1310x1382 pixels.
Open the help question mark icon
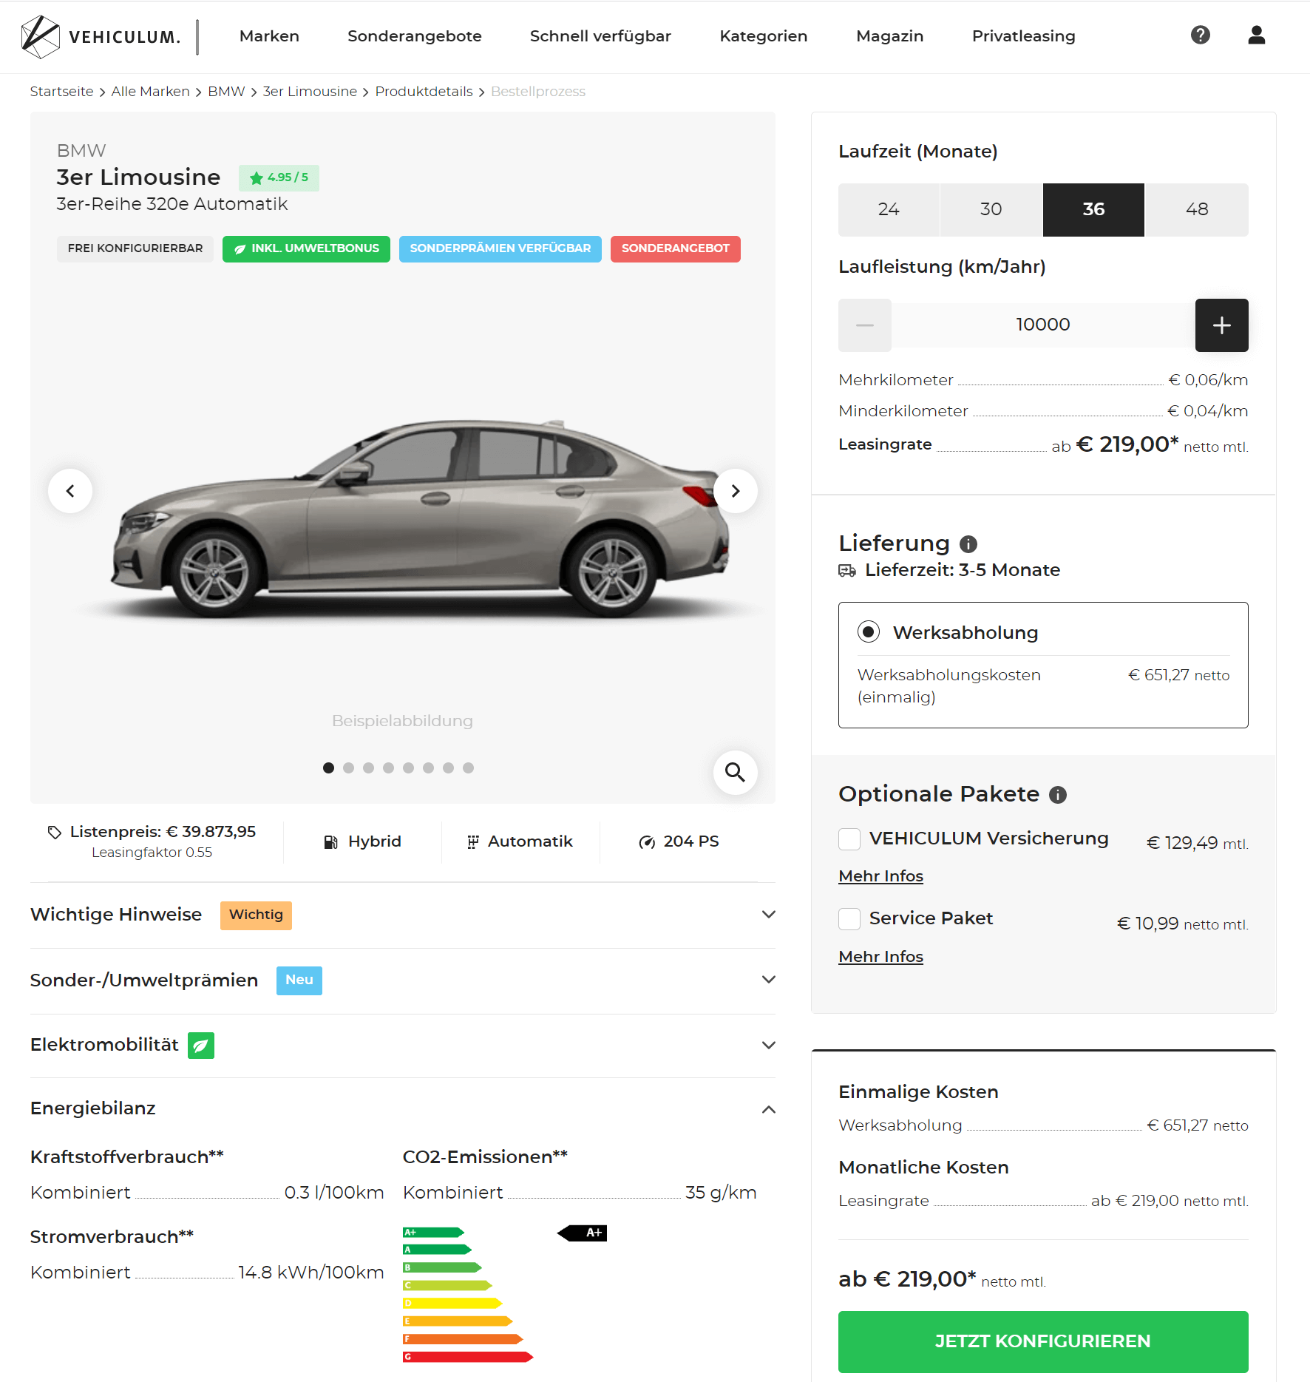[x=1201, y=35]
